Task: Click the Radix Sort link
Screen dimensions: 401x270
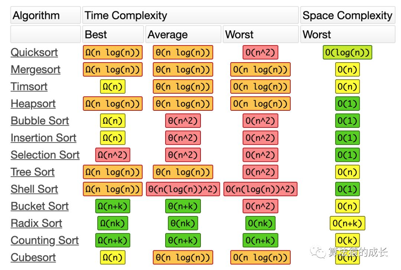Action: [36, 223]
